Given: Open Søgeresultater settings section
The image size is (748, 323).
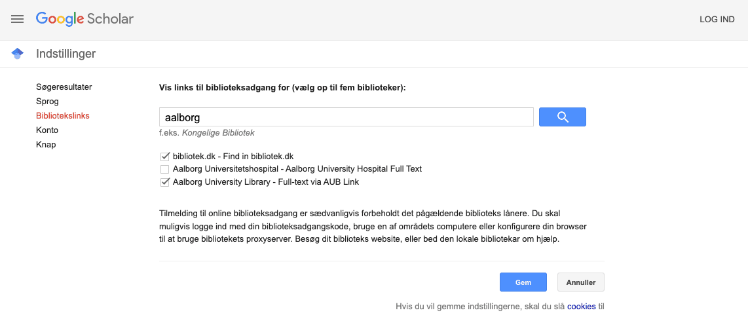Looking at the screenshot, I should (x=64, y=87).
